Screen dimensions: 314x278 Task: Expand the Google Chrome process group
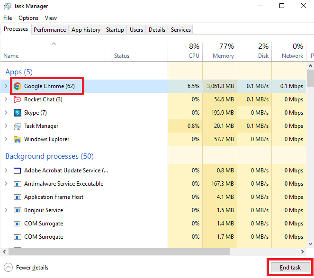[x=6, y=86]
